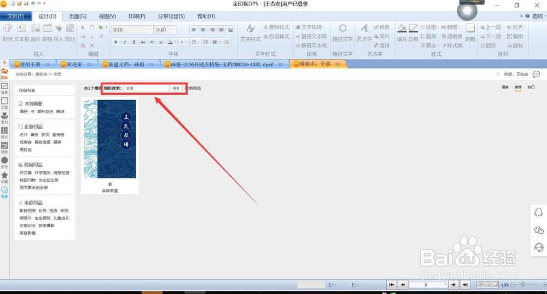Adjust the zoom slider at bottom right

pyautogui.click(x=522, y=285)
